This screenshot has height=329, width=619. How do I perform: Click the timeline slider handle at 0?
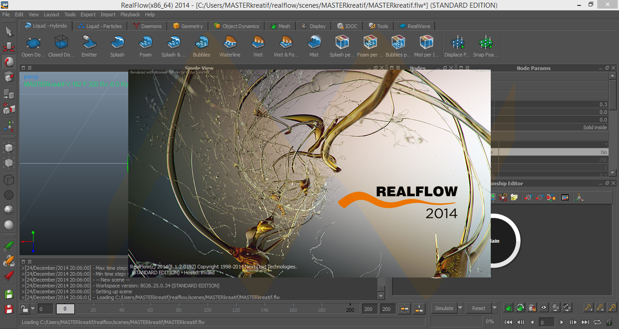(x=65, y=309)
